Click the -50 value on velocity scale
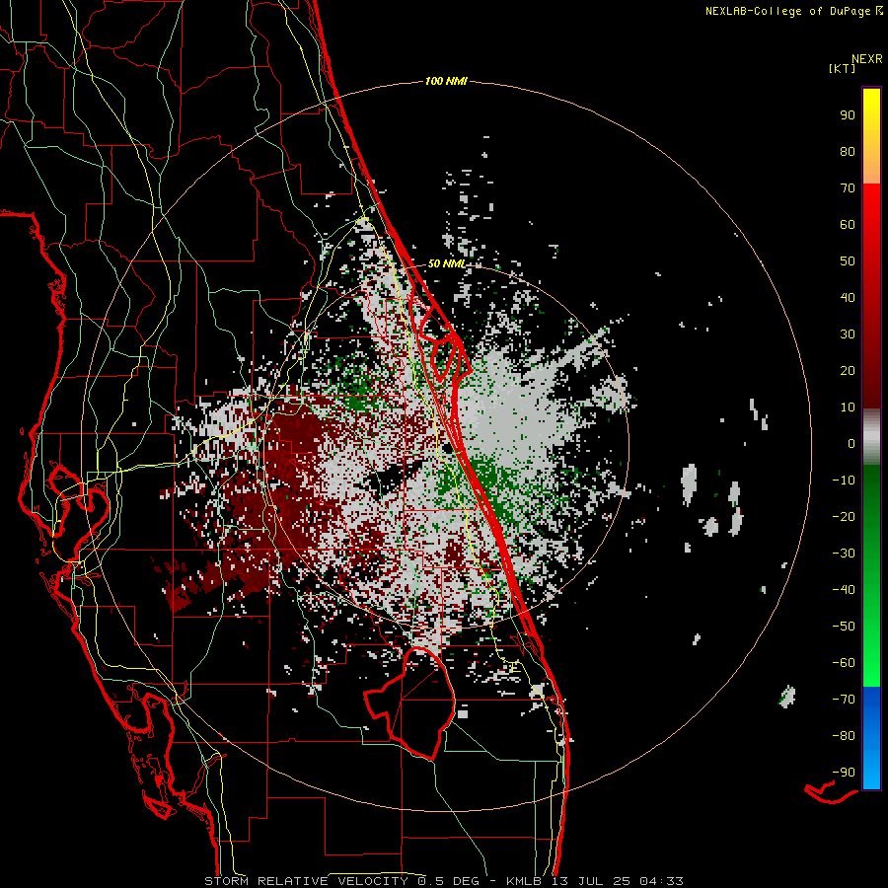 (x=844, y=627)
